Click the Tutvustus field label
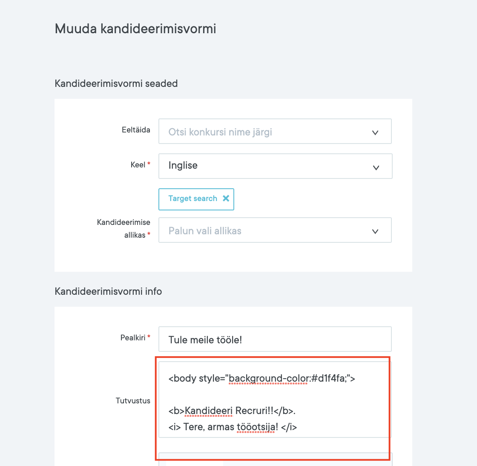 (x=133, y=401)
